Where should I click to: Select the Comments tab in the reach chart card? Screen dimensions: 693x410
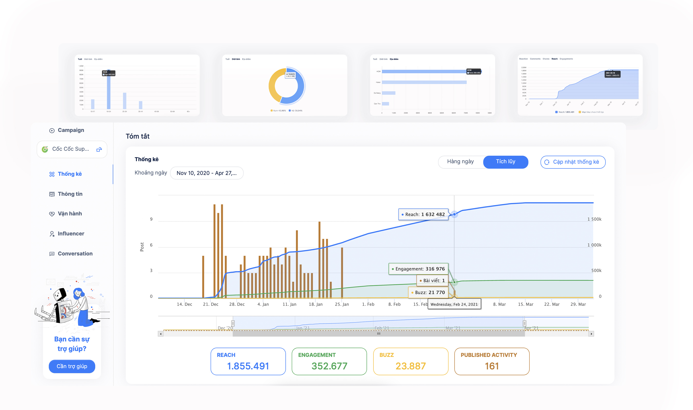[535, 59]
